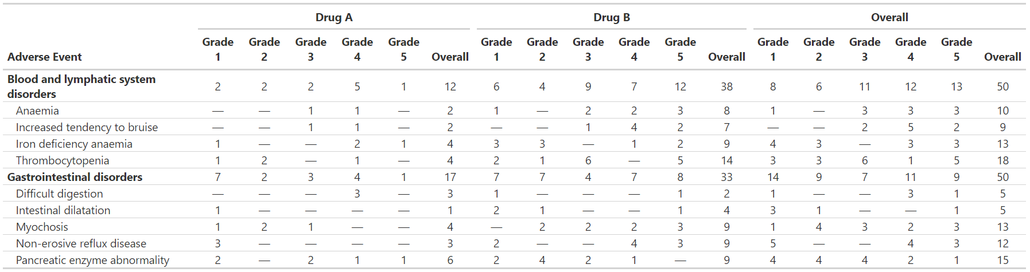Click the Thrombocytopenia grand total value 18

tap(1002, 160)
